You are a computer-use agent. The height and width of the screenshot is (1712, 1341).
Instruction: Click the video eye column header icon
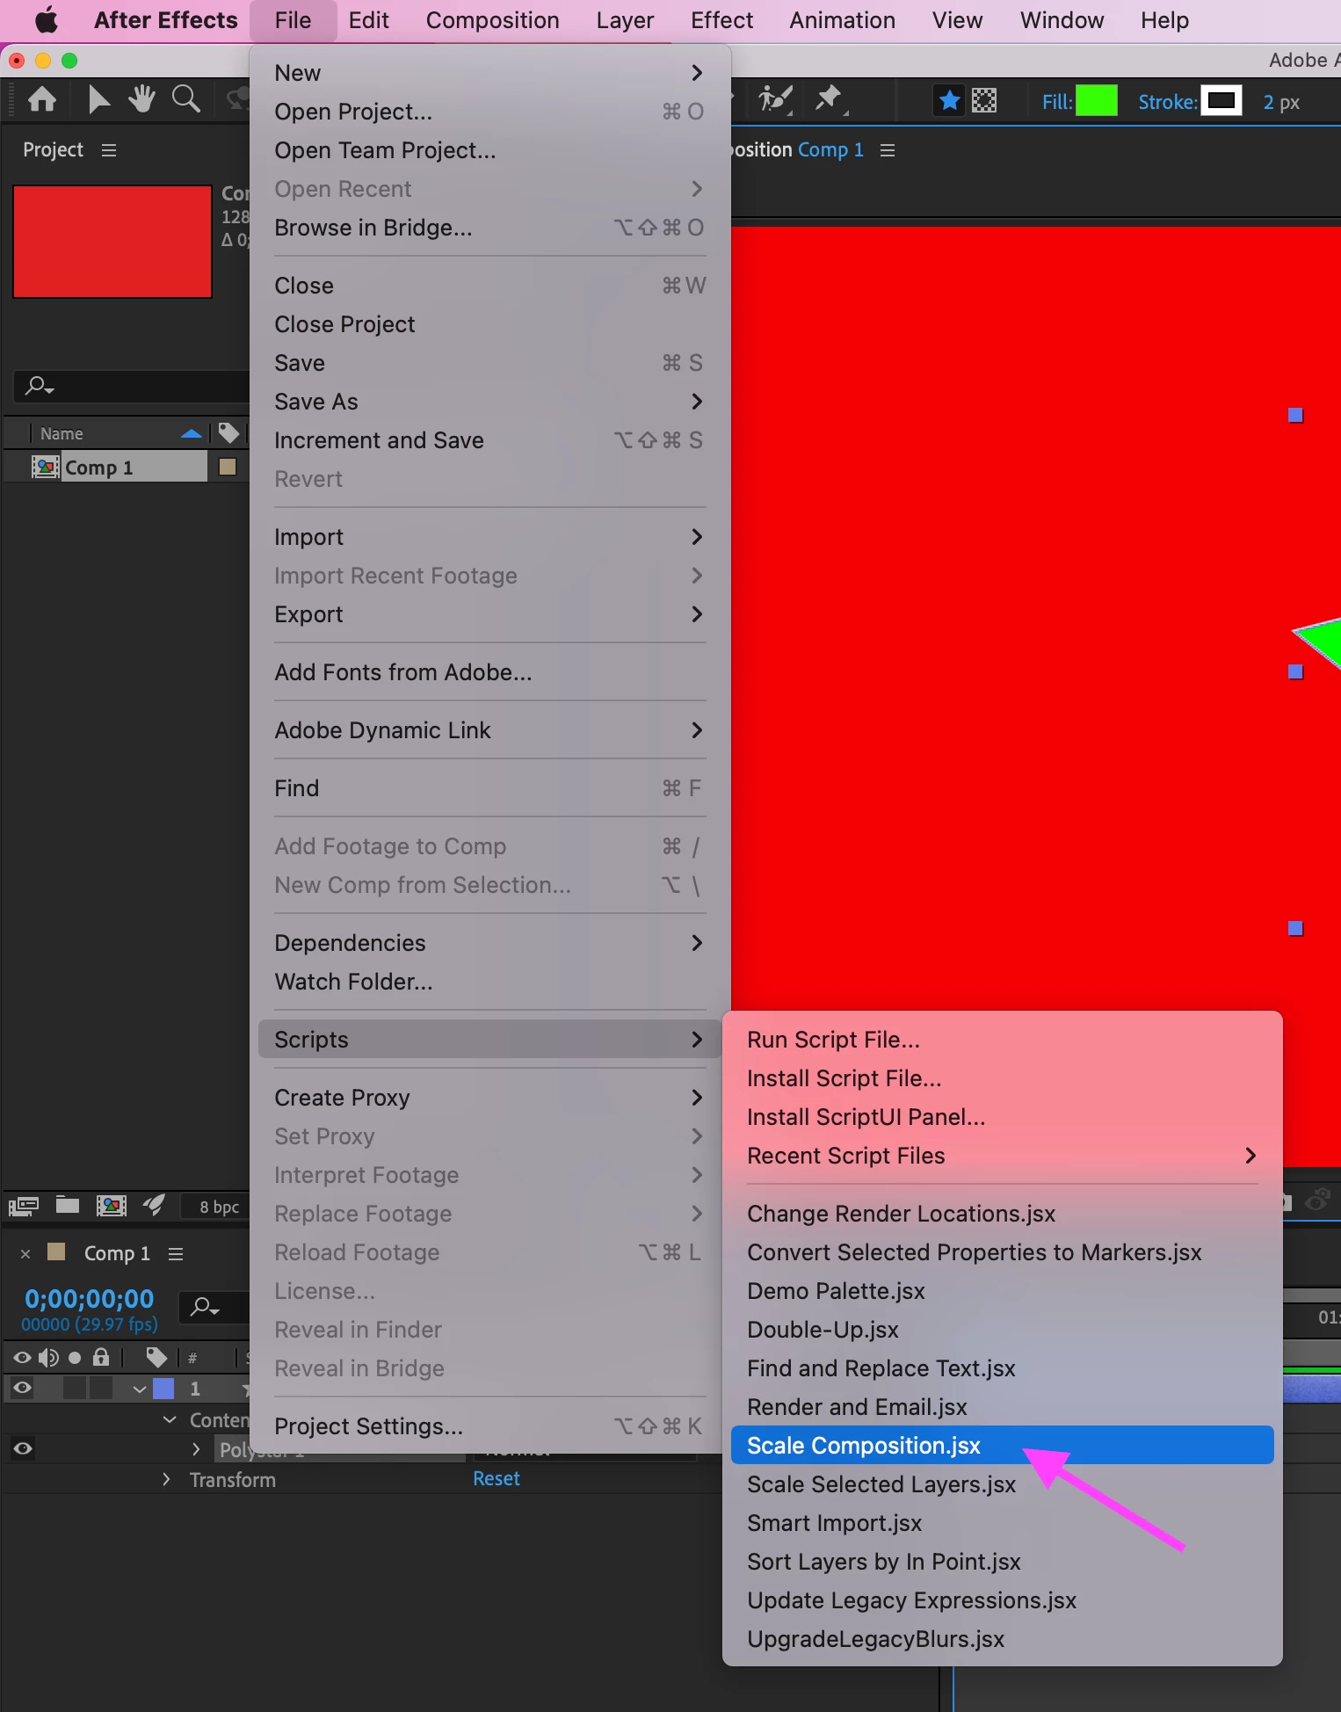[22, 1358]
